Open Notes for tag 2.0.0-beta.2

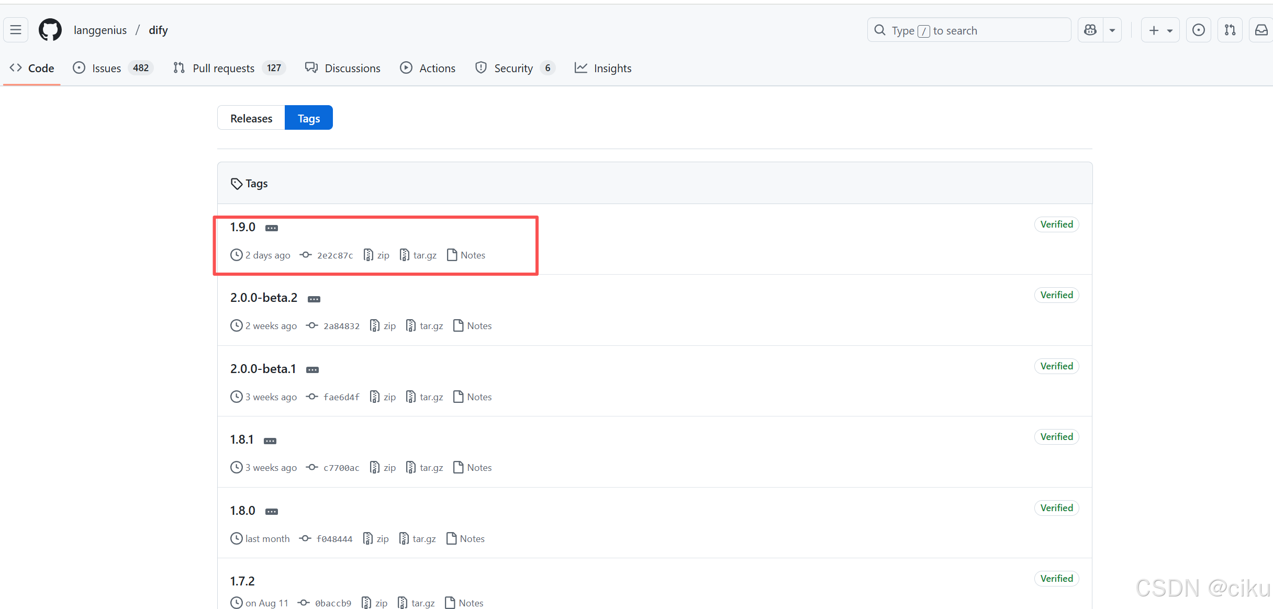tap(473, 325)
